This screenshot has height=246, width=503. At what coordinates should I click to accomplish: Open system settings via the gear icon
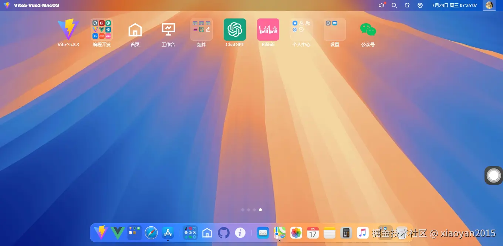(x=420, y=5)
